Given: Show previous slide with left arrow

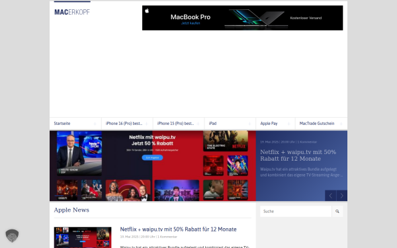Looking at the screenshot, I should point(330,196).
